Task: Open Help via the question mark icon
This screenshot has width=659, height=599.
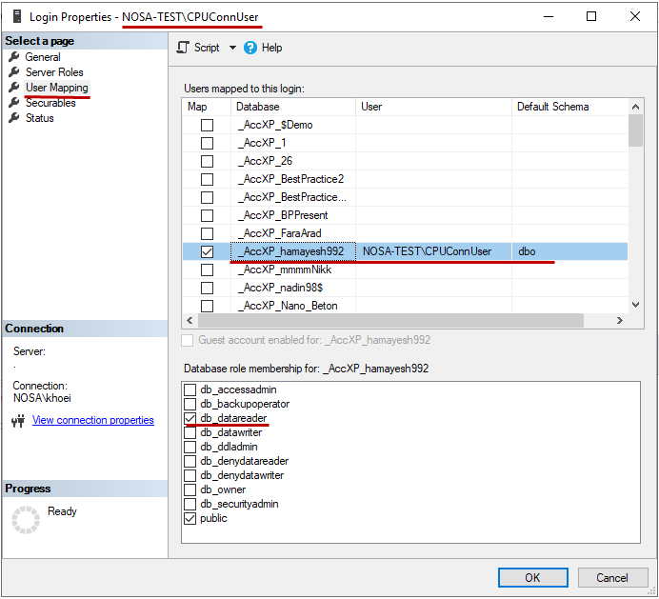Action: tap(250, 48)
